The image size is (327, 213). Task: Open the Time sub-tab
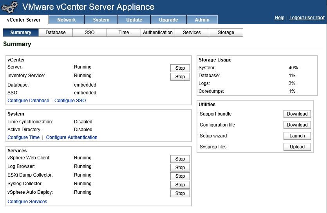coord(124,32)
